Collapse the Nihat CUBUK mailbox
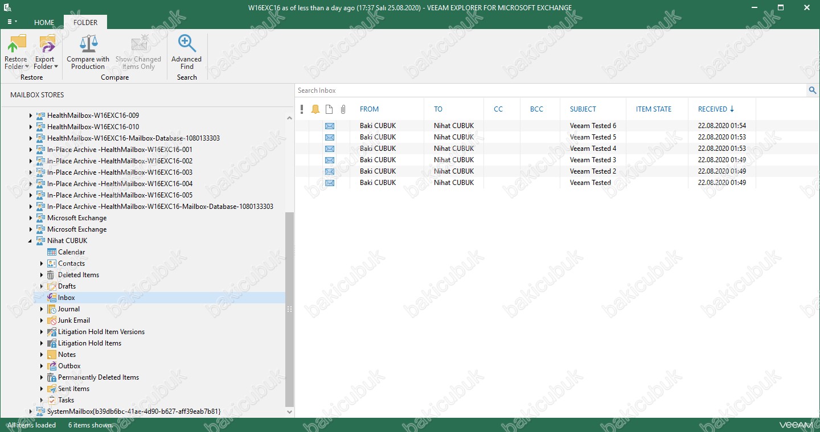 coord(31,241)
